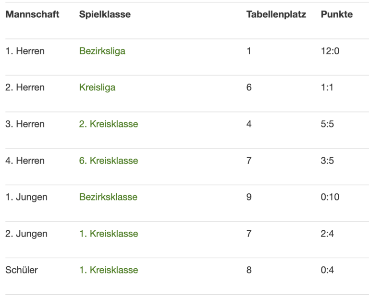Follow the 6. Kreisklasse link
The width and height of the screenshot is (369, 299).
(109, 161)
